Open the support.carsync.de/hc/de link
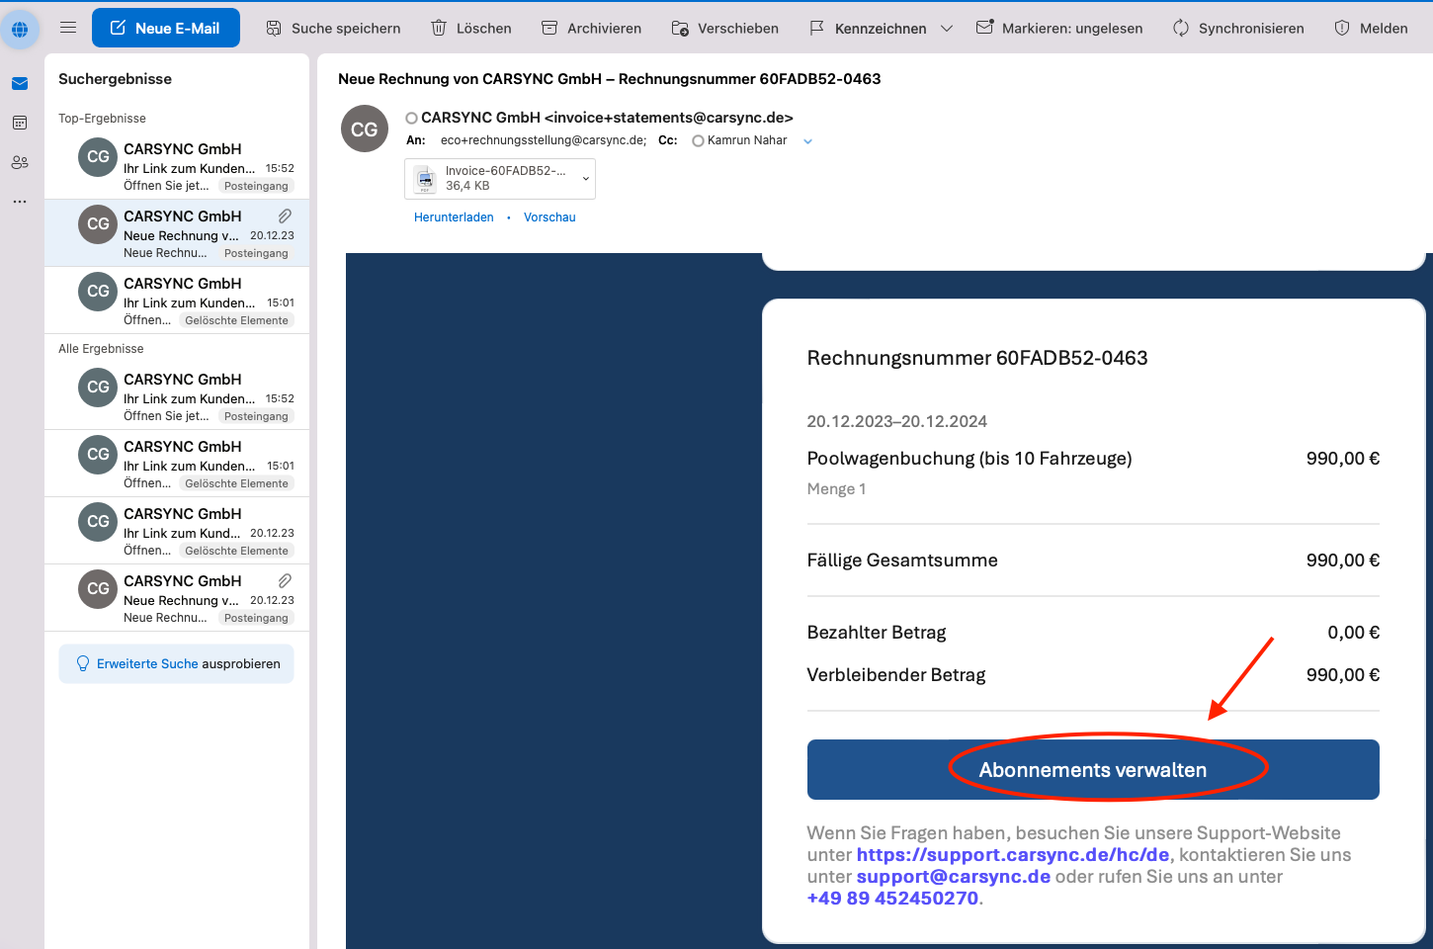This screenshot has height=949, width=1433. coord(1013,855)
